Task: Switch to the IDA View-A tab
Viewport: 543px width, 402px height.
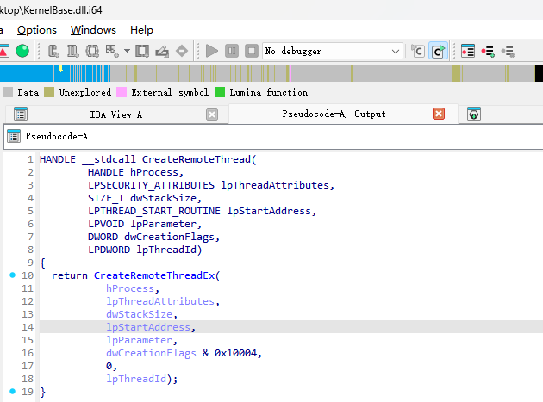Action: tap(116, 114)
